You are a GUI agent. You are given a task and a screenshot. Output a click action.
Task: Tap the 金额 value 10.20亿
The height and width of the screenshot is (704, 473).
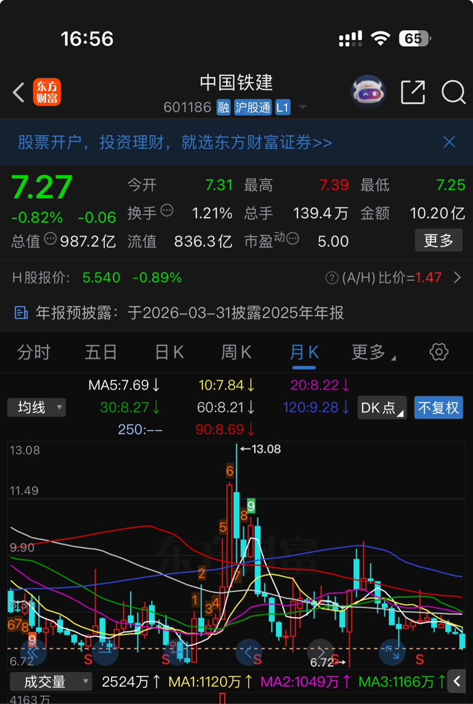tap(438, 213)
